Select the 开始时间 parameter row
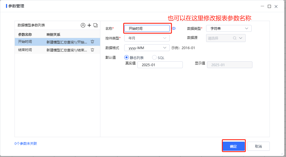This screenshot has width=286, height=157. [57, 42]
